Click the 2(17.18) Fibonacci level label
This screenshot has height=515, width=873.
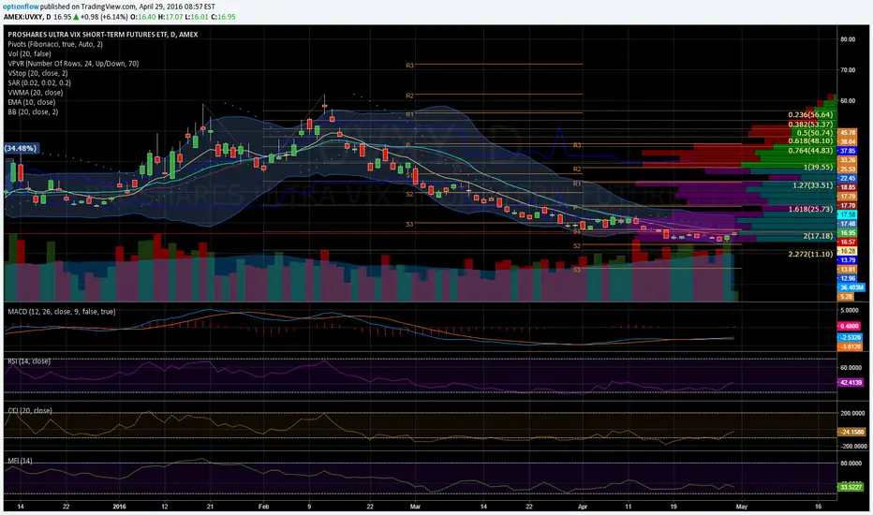pos(818,236)
